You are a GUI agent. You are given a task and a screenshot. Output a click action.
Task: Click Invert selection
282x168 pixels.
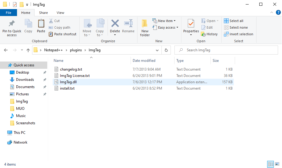[x=238, y=34]
